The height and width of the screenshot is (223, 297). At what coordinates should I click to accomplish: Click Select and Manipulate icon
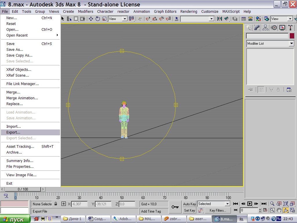click(140, 19)
